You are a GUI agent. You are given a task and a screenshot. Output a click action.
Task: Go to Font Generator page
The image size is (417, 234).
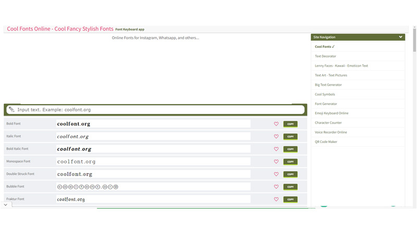coord(326,104)
